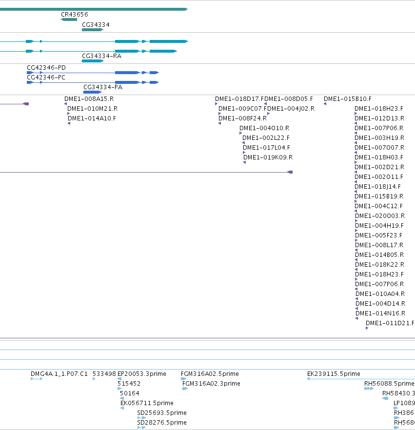
Task: Click the 515452 EST label
Action: pyautogui.click(x=129, y=384)
